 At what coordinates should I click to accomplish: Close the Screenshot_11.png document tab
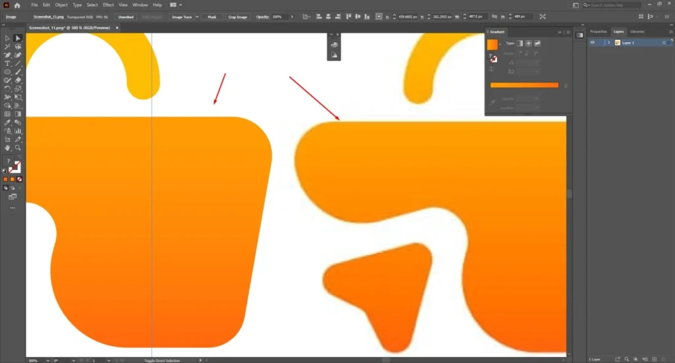click(117, 28)
